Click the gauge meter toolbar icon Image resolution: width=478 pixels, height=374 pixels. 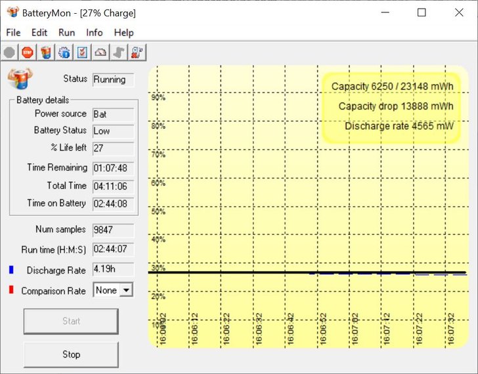coord(101,52)
